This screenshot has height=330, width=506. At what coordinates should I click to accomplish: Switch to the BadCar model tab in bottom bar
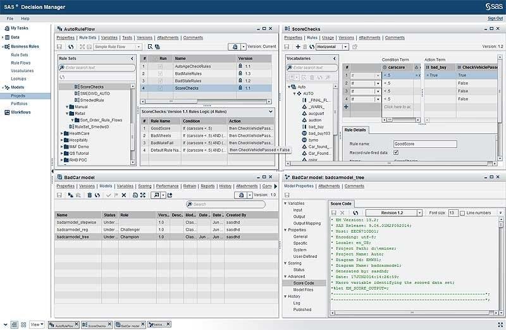click(x=130, y=324)
